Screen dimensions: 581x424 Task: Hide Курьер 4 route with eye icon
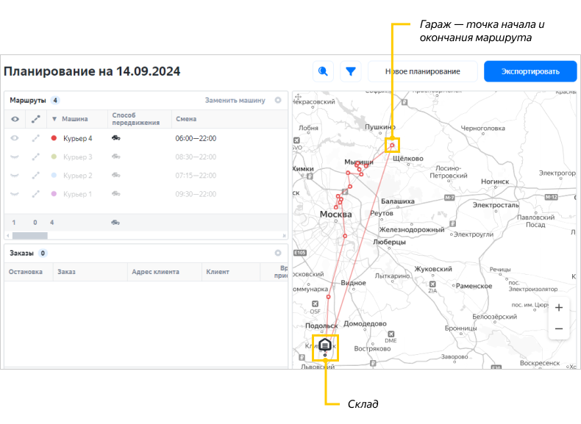(15, 138)
